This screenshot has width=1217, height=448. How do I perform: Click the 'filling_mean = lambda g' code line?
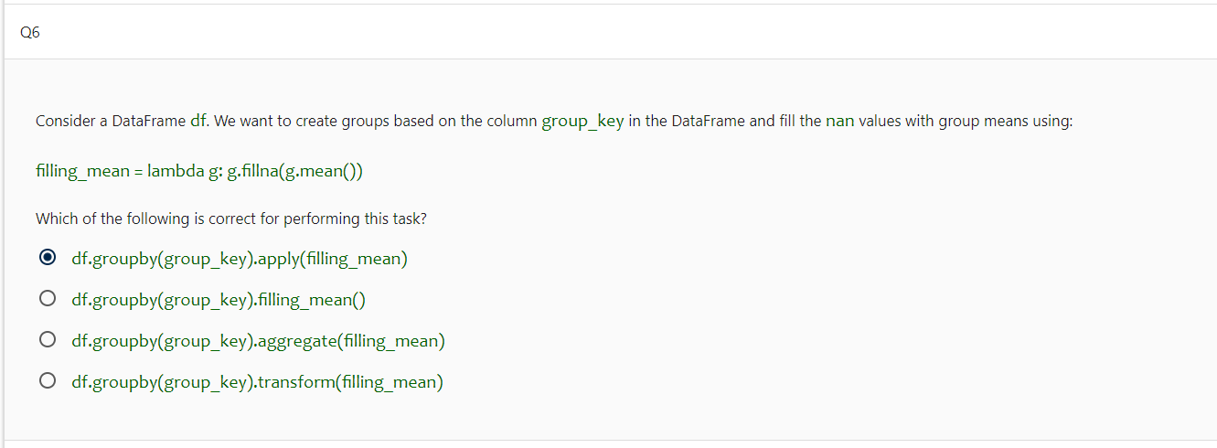199,171
